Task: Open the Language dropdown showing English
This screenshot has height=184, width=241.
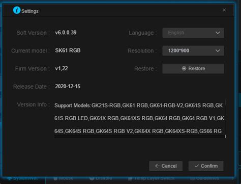Action: [193, 33]
